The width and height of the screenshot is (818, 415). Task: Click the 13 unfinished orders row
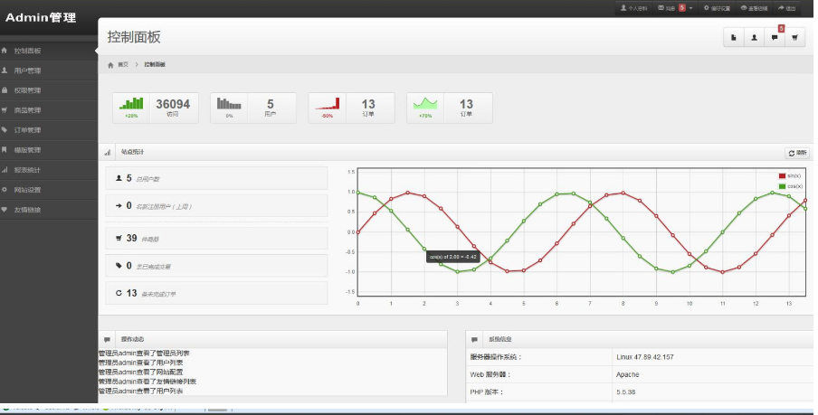point(216,293)
